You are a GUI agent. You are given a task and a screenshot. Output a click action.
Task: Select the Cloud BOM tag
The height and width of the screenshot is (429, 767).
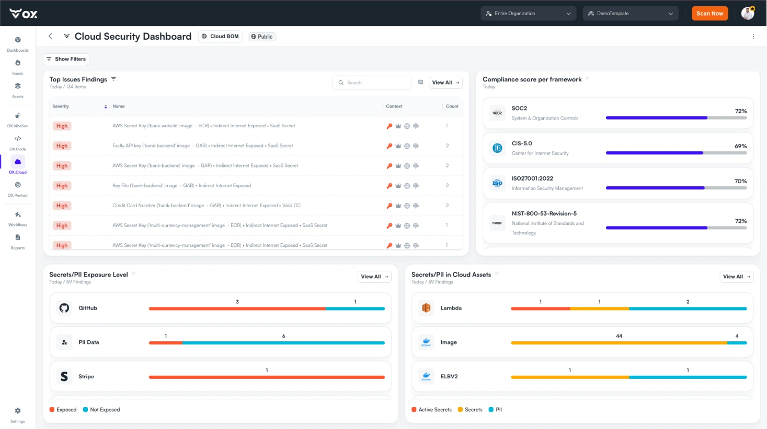click(x=220, y=37)
